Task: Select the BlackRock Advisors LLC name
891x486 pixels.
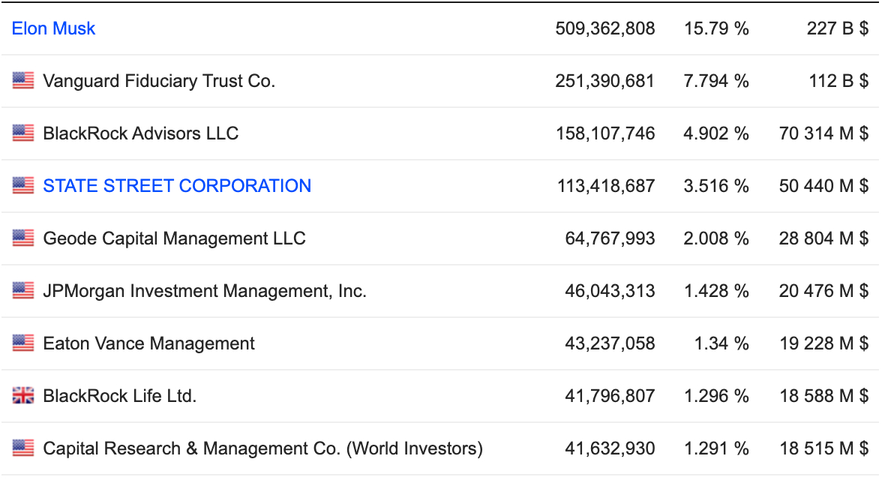Action: coord(140,133)
